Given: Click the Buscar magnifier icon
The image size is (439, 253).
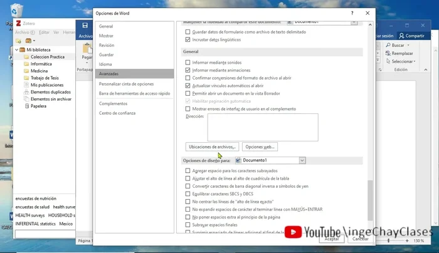Looking at the screenshot, I should click(x=388, y=45).
